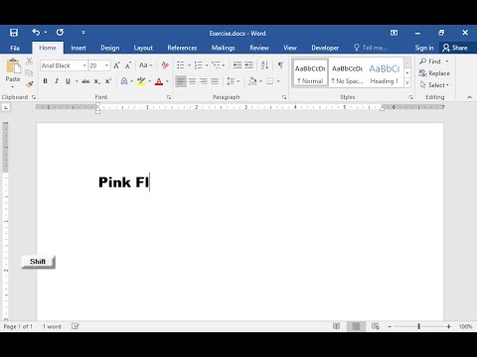Screen dimensions: 477x357
Task: Toggle Show/Hide paragraph marks
Action: click(x=280, y=65)
